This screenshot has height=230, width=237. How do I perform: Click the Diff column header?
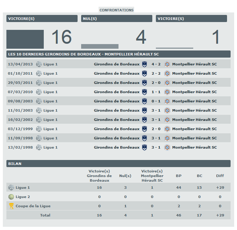click(x=220, y=176)
